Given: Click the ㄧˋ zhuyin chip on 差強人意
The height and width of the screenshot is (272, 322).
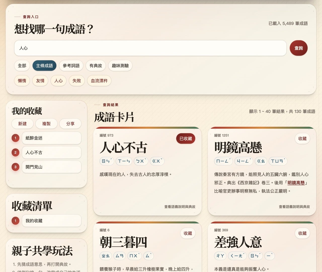Looking at the screenshot, I should (270, 256).
